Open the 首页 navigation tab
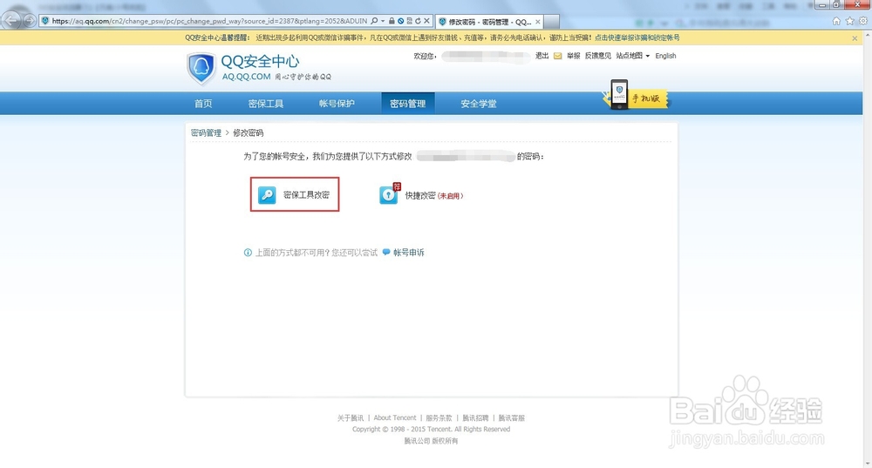Viewport: 872px width, 468px height. (203, 104)
